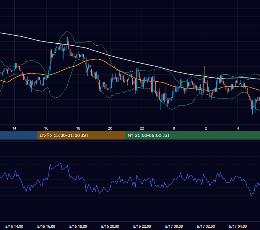Click the 5/17 02:00 date label

point(206,226)
